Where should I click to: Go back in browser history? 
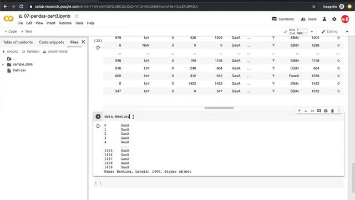6,7
